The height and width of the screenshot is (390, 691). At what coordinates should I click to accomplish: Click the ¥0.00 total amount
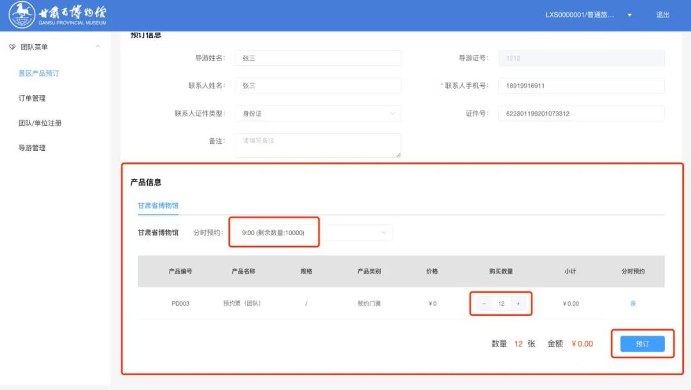(582, 344)
